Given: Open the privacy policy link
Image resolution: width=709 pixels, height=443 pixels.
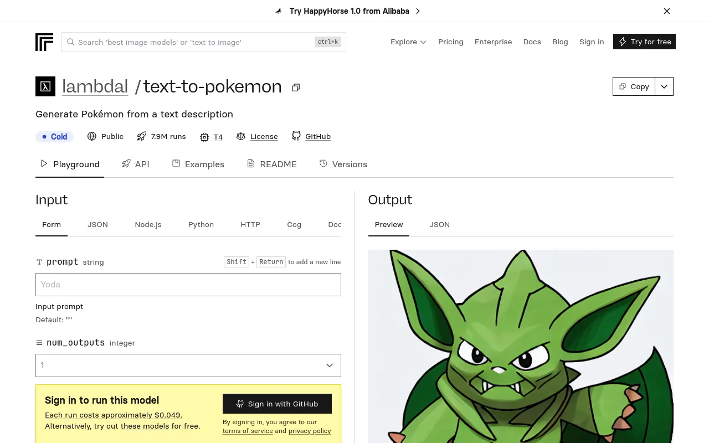Looking at the screenshot, I should coord(310,431).
